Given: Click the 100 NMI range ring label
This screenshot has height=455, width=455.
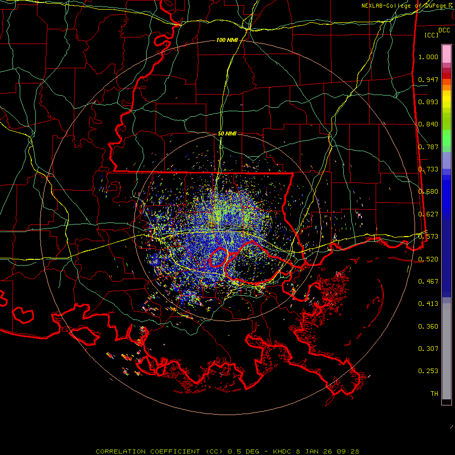Looking at the screenshot, I should point(227,40).
